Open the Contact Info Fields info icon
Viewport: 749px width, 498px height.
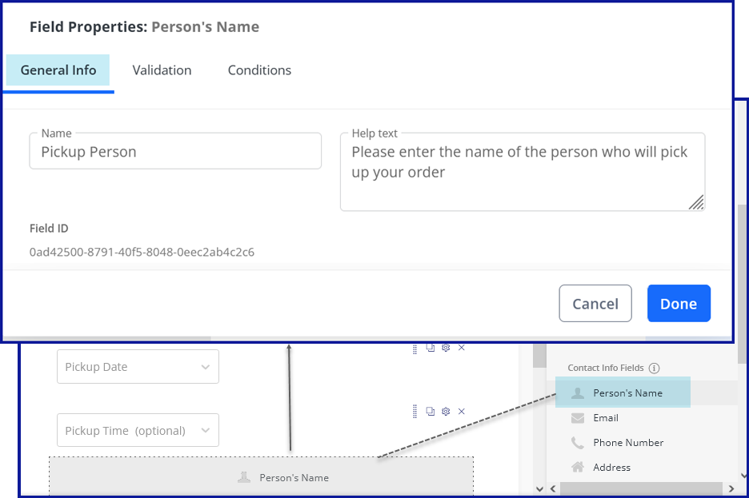(655, 368)
